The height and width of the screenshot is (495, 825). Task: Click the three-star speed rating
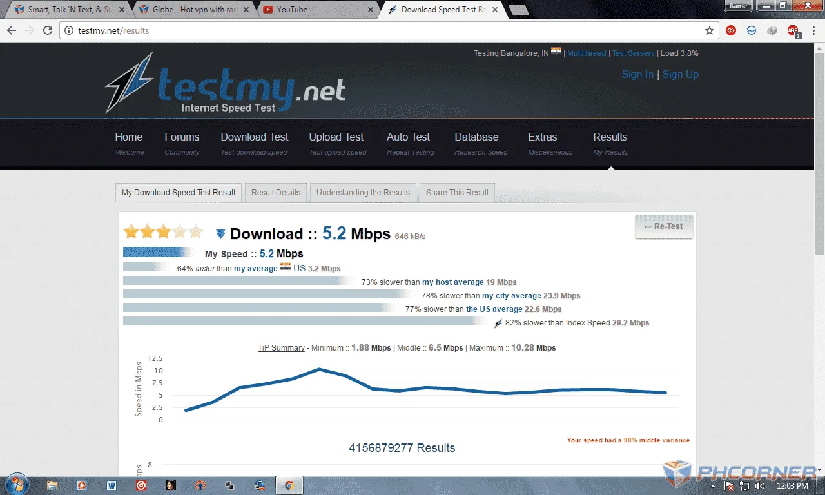point(163,232)
